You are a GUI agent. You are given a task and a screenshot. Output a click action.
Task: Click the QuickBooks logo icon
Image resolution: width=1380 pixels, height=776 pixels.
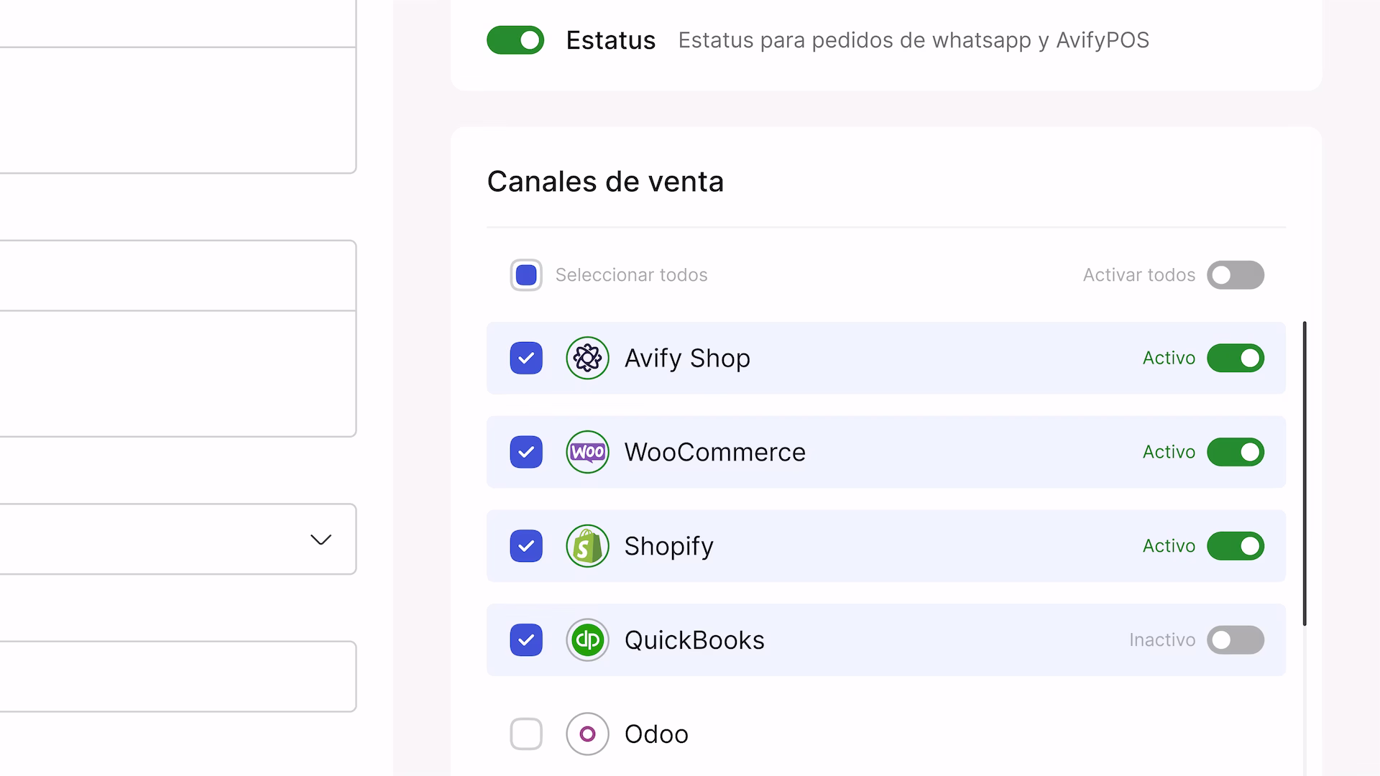click(587, 639)
